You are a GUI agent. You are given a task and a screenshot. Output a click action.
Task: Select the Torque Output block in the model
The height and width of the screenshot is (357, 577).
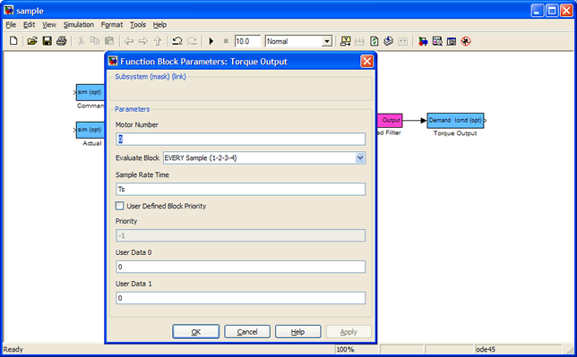[455, 120]
